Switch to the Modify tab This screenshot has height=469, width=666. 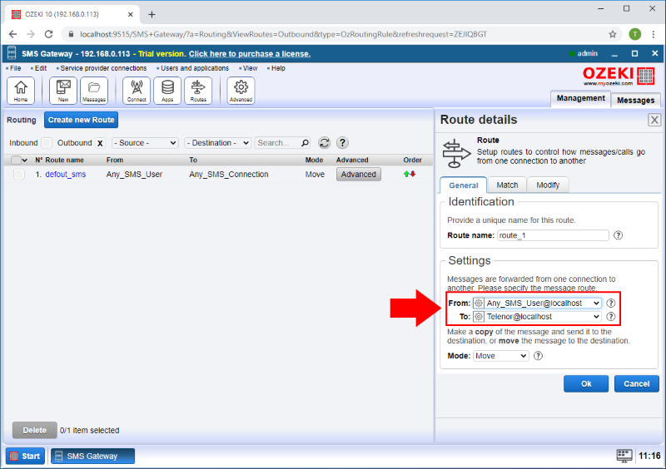pos(548,185)
